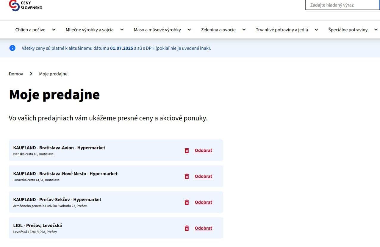Viewport: 380px width, 247px height.
Task: Click the blue info icon in the banner
Action: coord(12,48)
